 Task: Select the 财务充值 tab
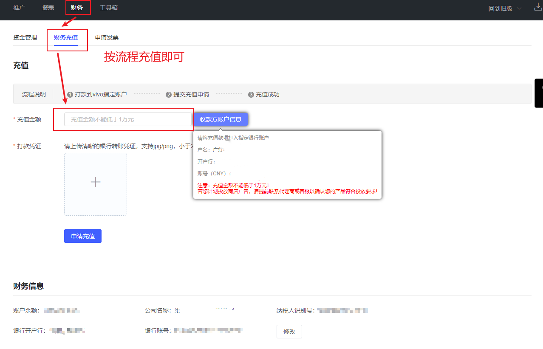[x=66, y=37]
